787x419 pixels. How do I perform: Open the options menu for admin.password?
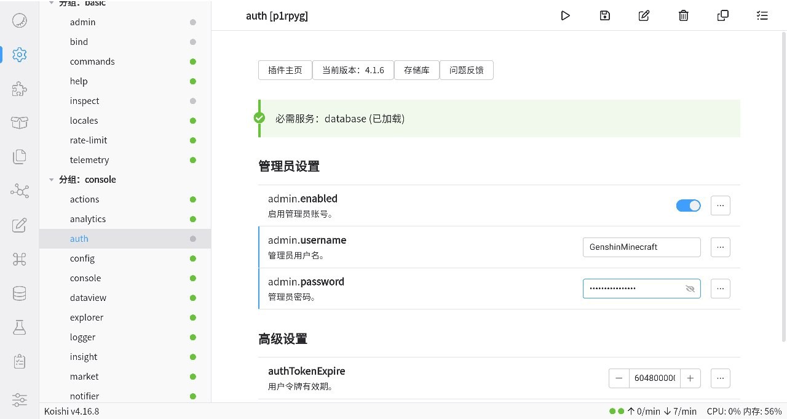click(720, 289)
